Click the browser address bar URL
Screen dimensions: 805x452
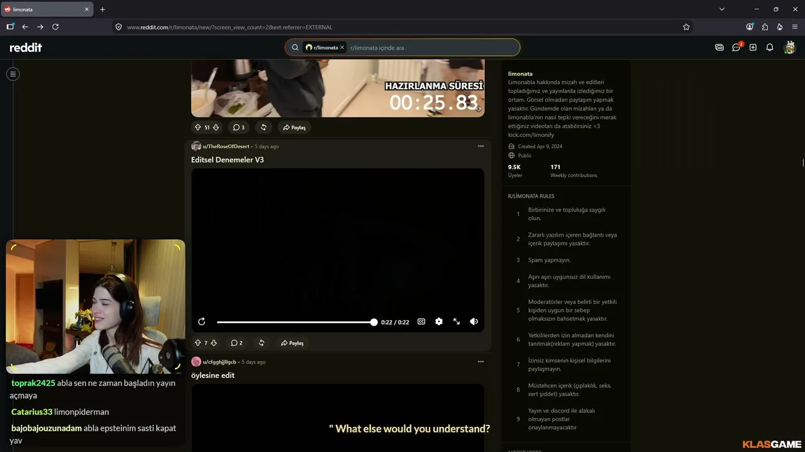[230, 27]
